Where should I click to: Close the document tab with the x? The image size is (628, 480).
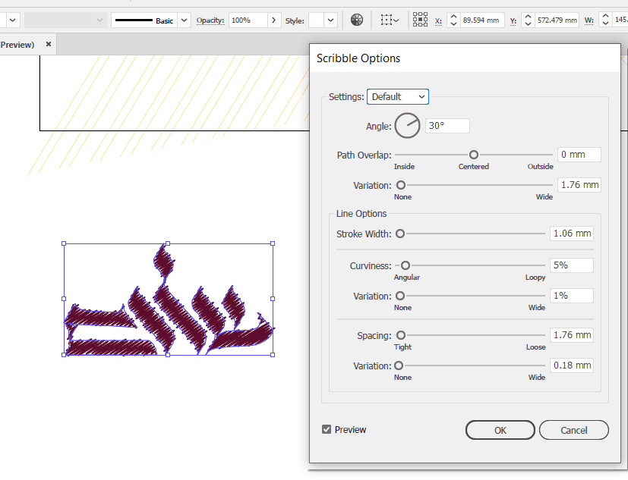coord(49,44)
